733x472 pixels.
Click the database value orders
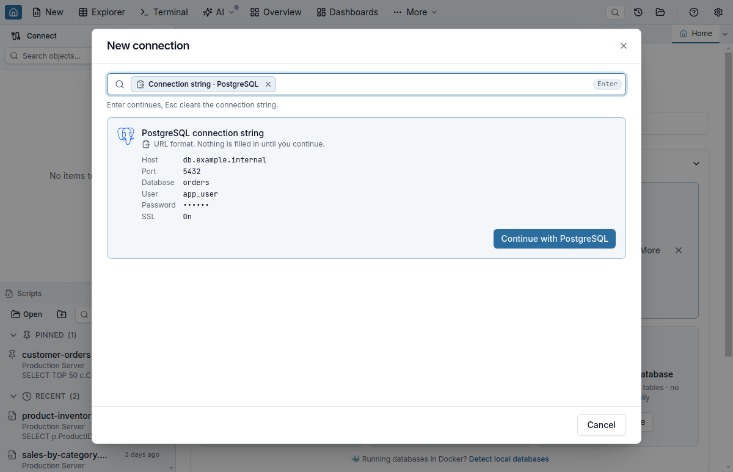tap(196, 183)
